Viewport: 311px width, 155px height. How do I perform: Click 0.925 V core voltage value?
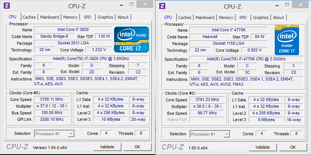[255, 50]
